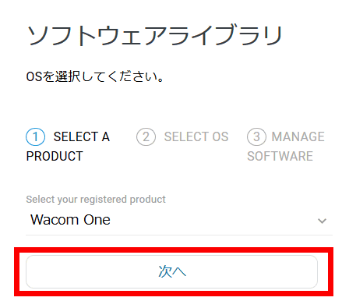Jump to the MANAGE SOFTWARE step
Screen dimensions: 349x308
[286, 147]
